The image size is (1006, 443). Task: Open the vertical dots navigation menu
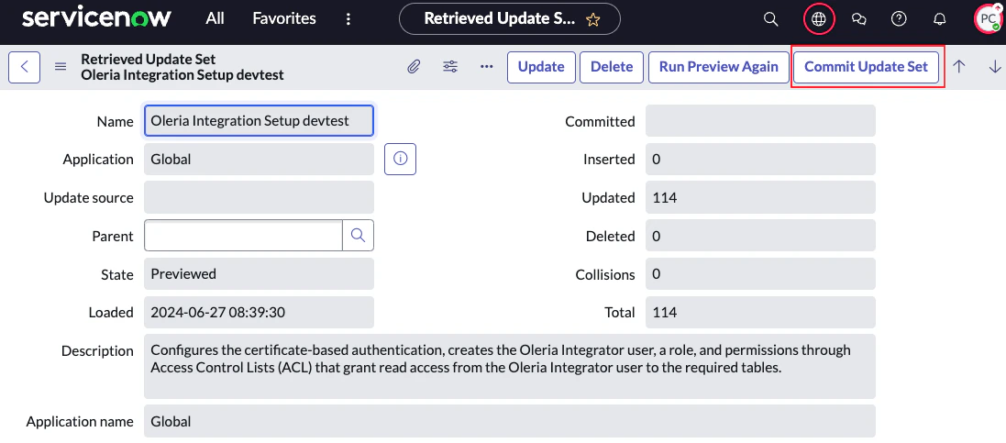coord(348,19)
